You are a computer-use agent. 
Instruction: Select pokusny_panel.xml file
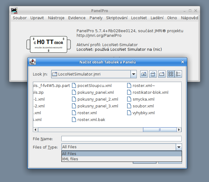95,93
